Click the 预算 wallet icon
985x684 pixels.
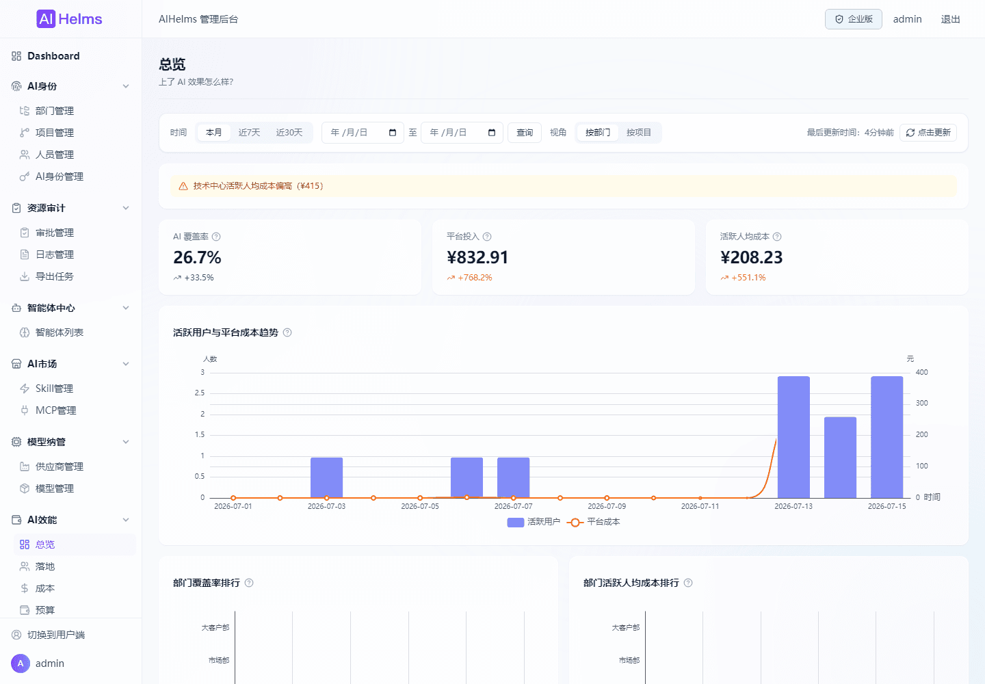click(25, 610)
